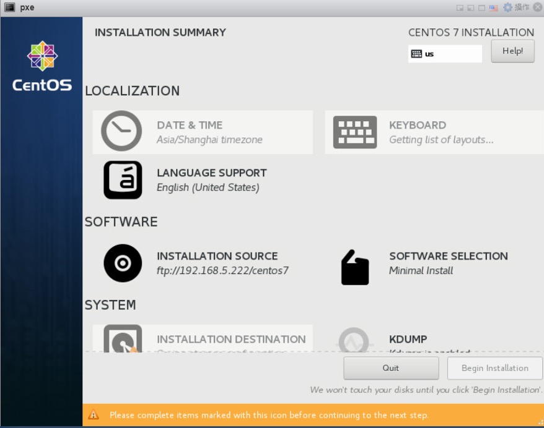Viewport: 544px width, 428px height.
Task: Select the Installation Source disc icon
Action: click(123, 263)
